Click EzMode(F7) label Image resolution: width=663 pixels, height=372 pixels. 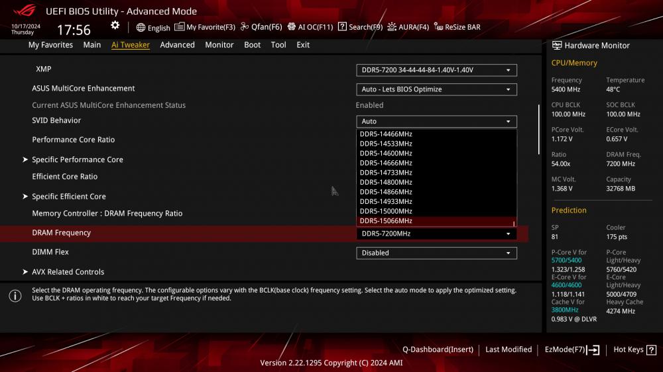click(x=564, y=349)
